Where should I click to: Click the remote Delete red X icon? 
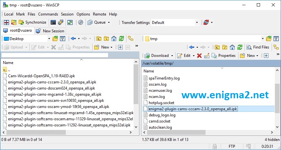(x=199, y=56)
